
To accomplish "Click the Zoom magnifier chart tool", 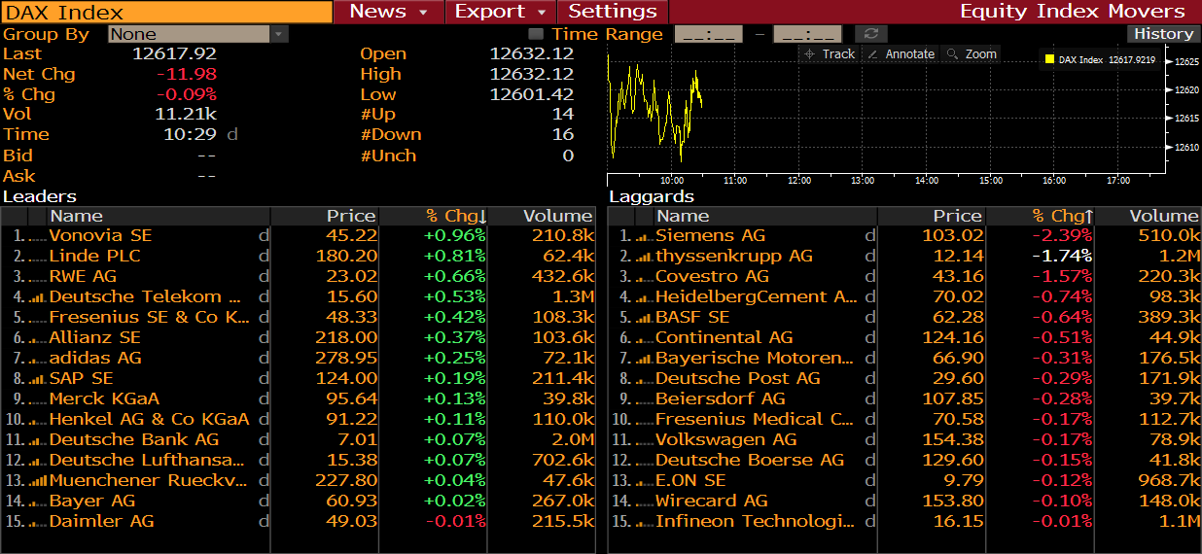I will pyautogui.click(x=971, y=54).
